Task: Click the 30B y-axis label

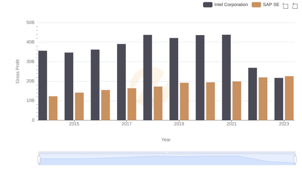Action: [31, 62]
